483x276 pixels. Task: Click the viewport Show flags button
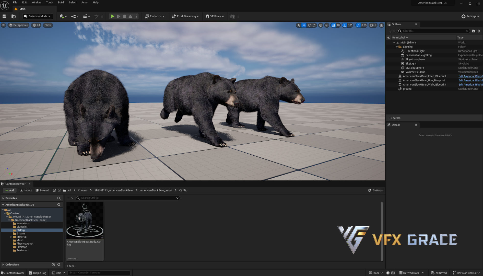(x=48, y=25)
